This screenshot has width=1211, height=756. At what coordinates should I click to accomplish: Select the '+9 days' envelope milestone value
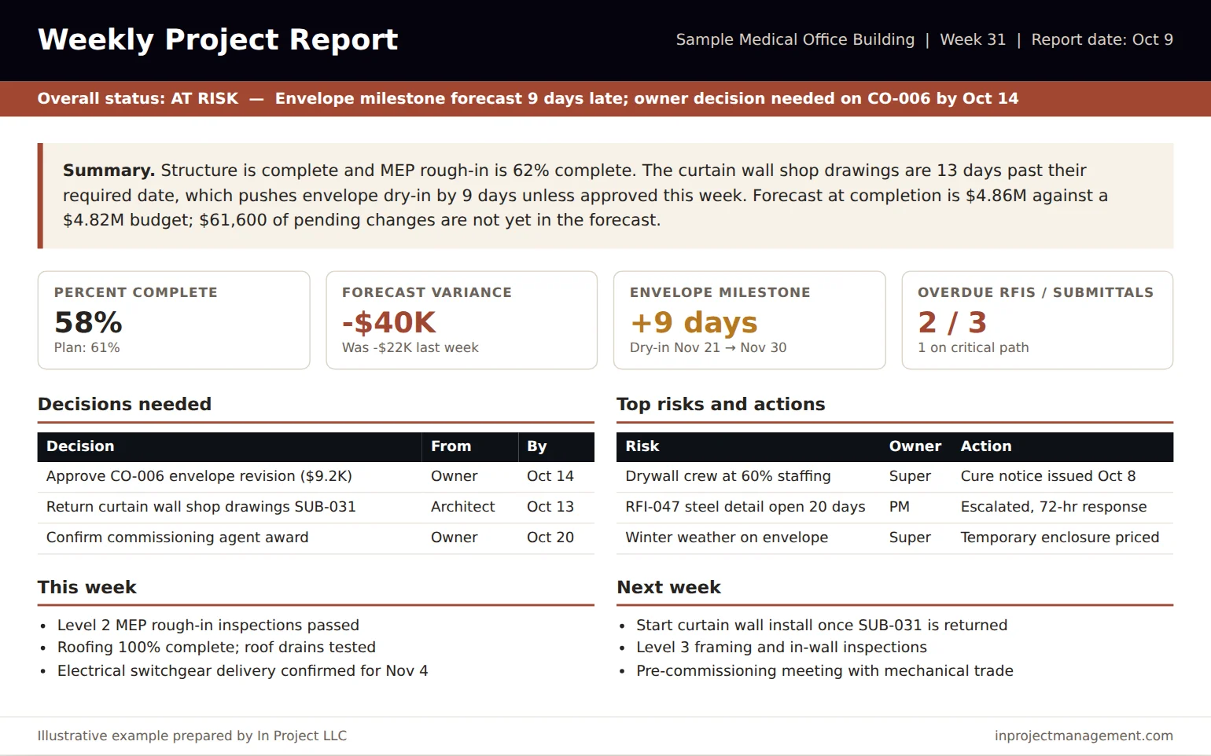point(694,322)
